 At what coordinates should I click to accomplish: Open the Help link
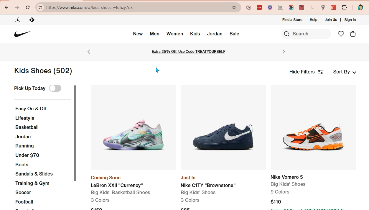tap(314, 20)
